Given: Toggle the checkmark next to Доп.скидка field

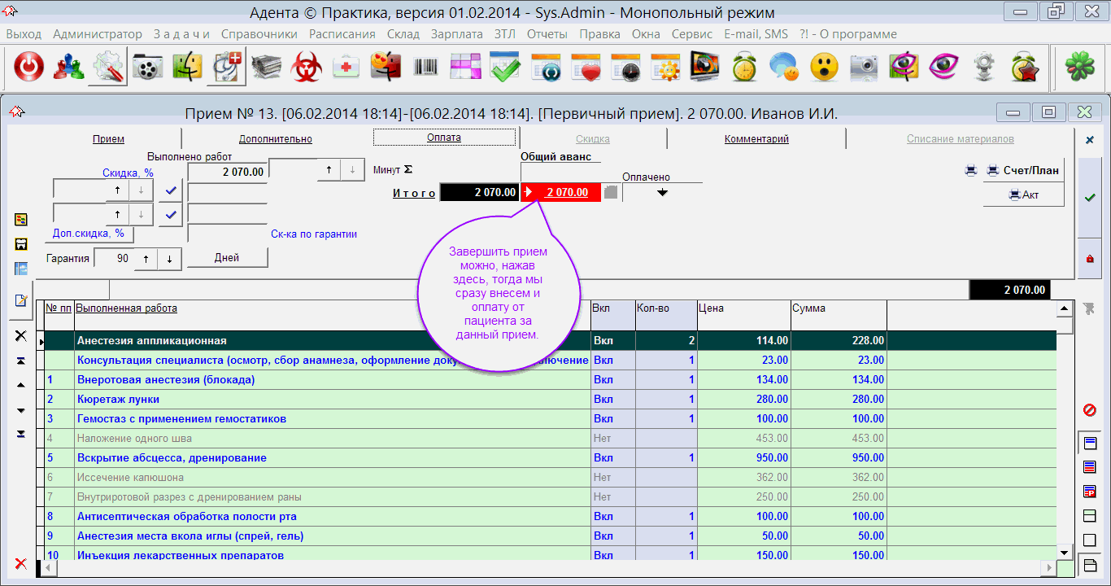Looking at the screenshot, I should click(x=170, y=215).
